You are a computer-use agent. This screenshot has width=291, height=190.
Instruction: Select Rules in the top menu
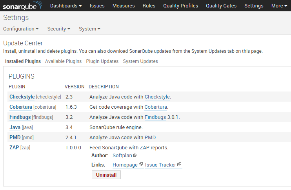(x=149, y=6)
